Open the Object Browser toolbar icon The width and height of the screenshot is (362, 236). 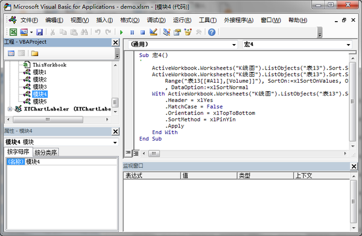point(188,32)
